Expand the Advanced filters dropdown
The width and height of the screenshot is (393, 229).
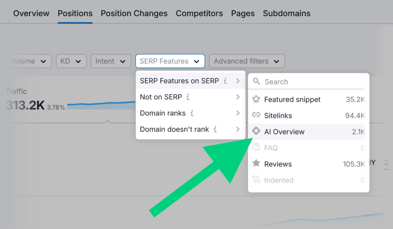point(246,61)
